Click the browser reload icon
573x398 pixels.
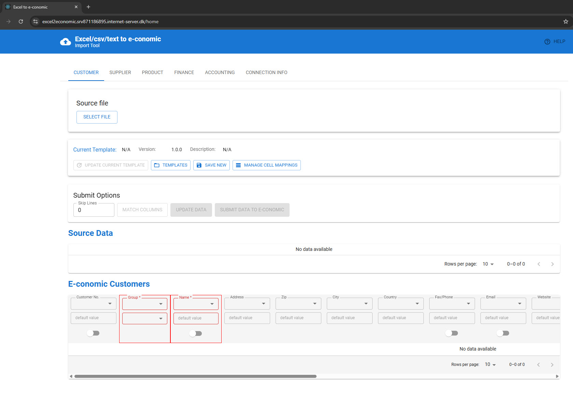(x=21, y=22)
